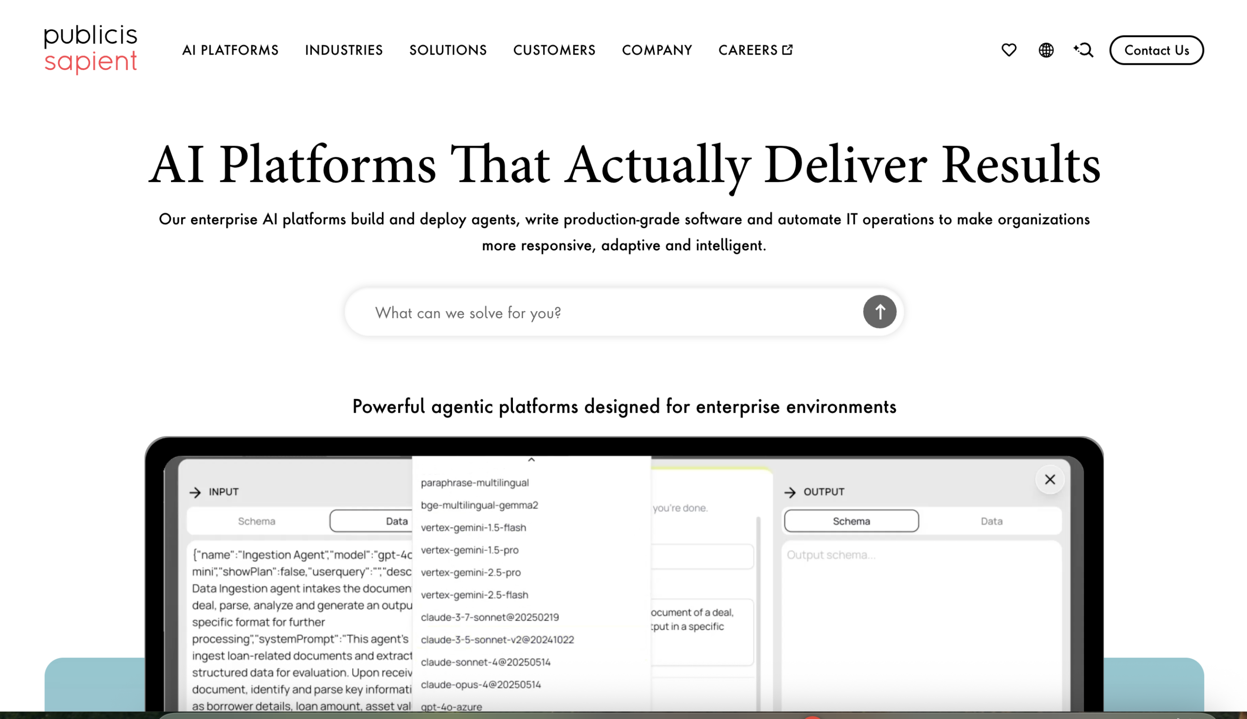Open the Careers external link
The width and height of the screenshot is (1247, 719).
755,50
